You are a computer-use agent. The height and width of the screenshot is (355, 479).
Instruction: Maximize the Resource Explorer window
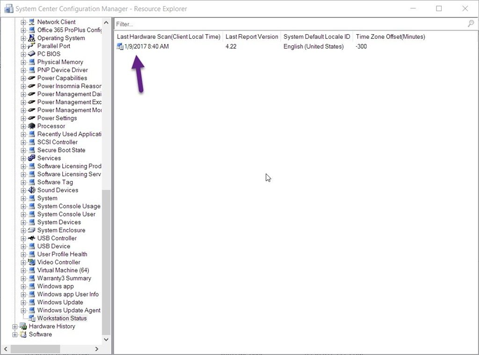click(439, 8)
